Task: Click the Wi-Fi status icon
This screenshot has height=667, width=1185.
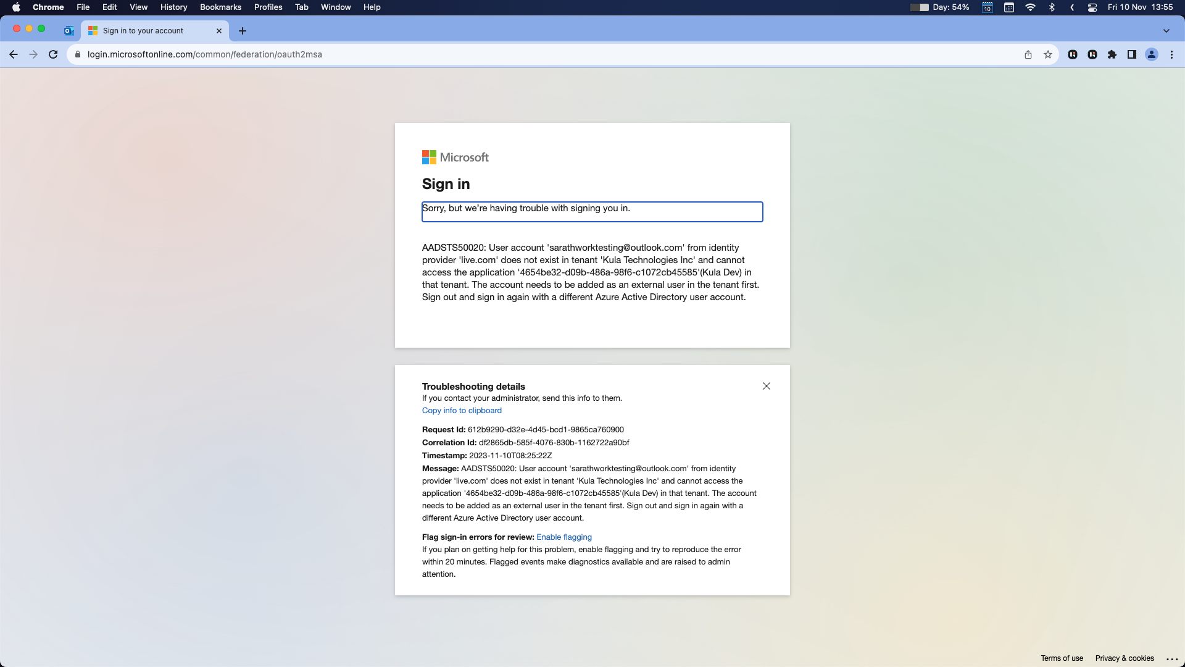Action: pyautogui.click(x=1030, y=7)
